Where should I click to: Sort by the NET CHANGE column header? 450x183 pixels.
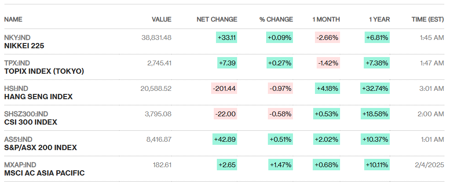coord(217,19)
